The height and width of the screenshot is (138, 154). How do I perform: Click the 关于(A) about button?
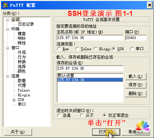coord(18,132)
